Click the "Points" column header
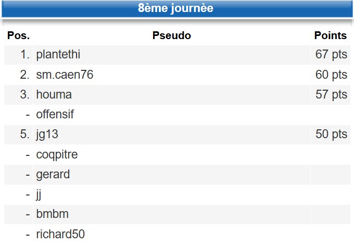This screenshot has width=354, height=244. [x=330, y=36]
